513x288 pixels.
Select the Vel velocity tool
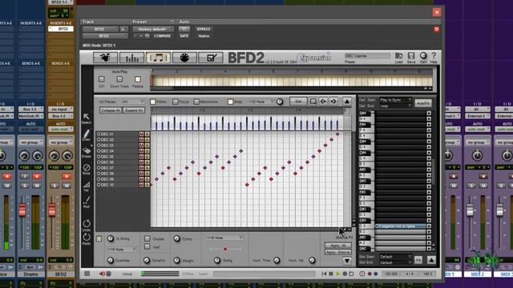coord(87,185)
